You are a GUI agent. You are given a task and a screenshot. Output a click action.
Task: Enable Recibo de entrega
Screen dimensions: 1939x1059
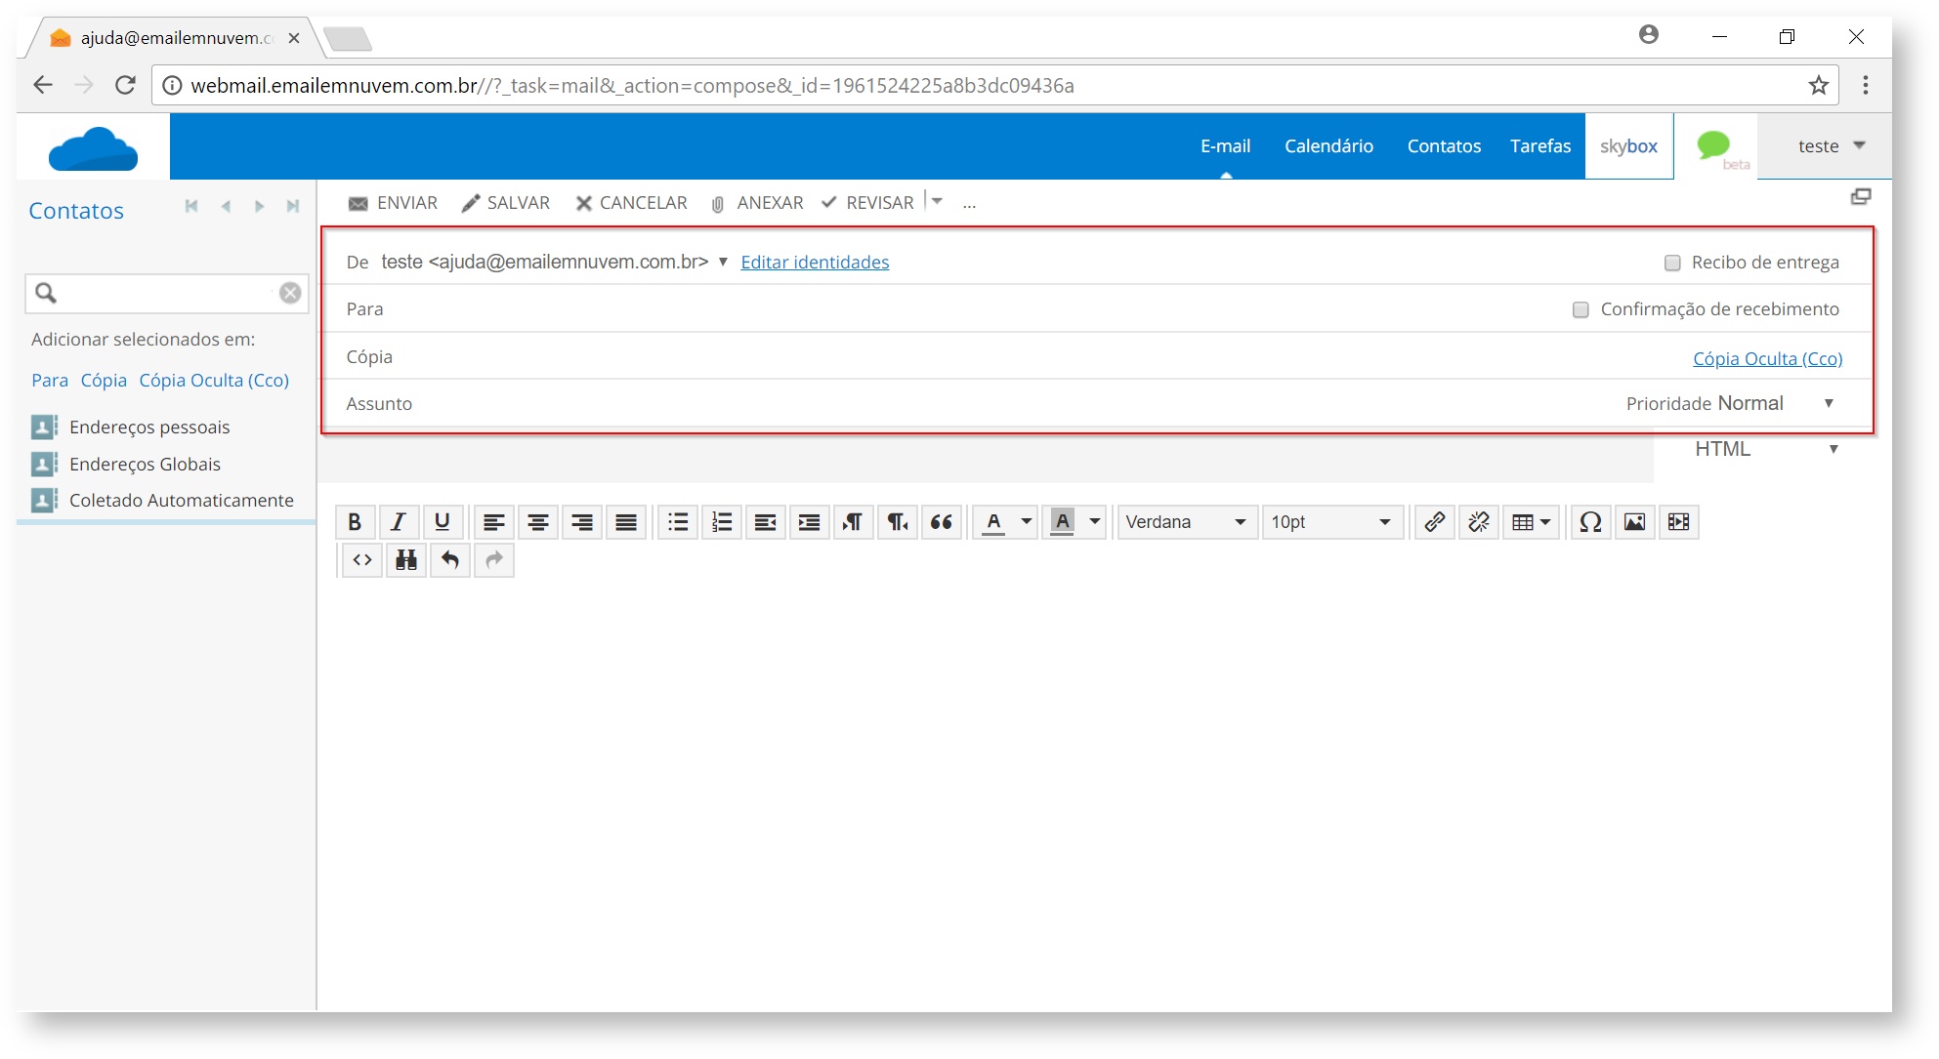click(x=1671, y=262)
